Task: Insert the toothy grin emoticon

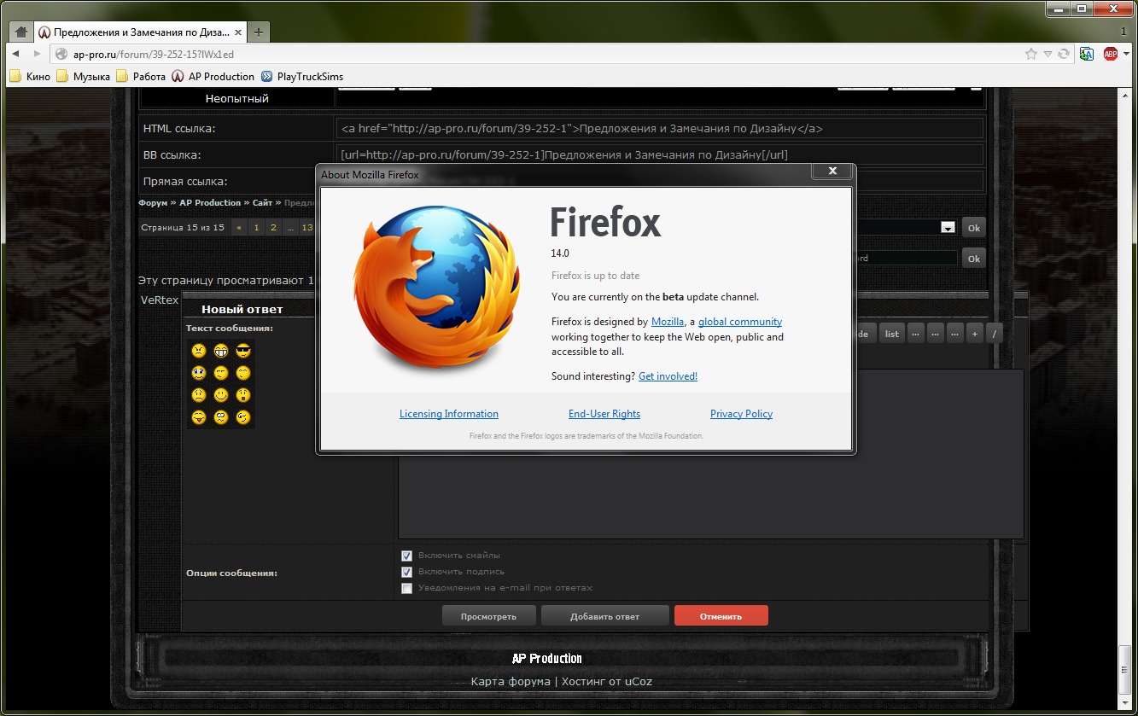Action: tap(221, 350)
